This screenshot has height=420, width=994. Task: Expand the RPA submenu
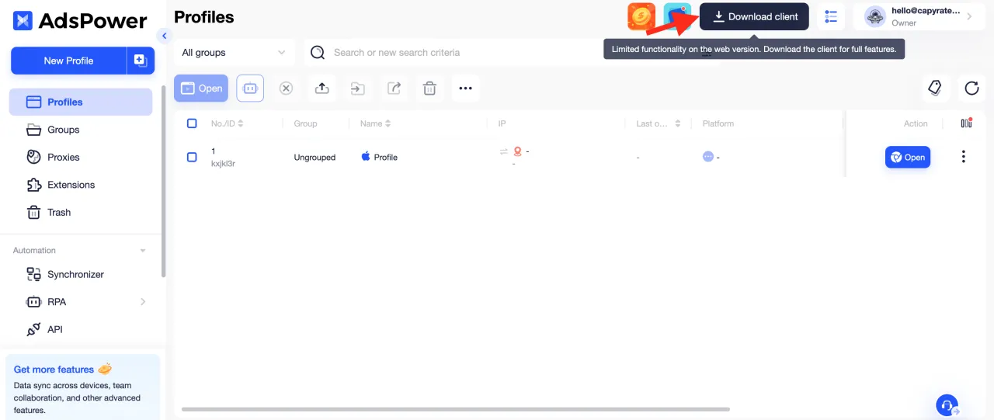point(143,302)
